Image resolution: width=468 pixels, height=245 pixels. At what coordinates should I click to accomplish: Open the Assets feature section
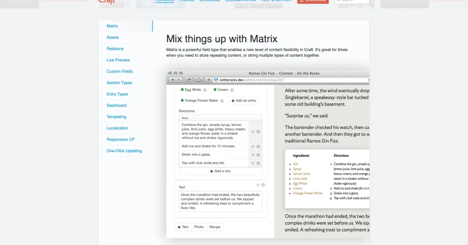click(x=125, y=37)
